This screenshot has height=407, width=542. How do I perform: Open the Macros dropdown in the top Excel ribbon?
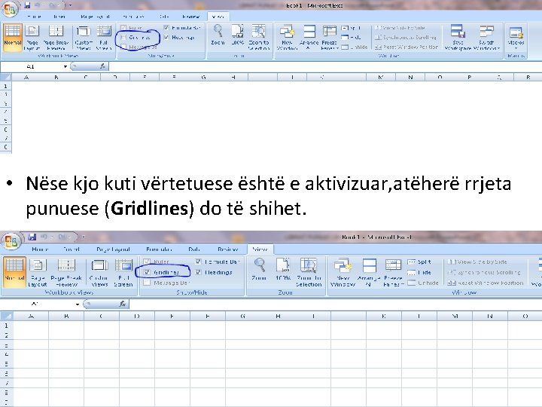(516, 38)
